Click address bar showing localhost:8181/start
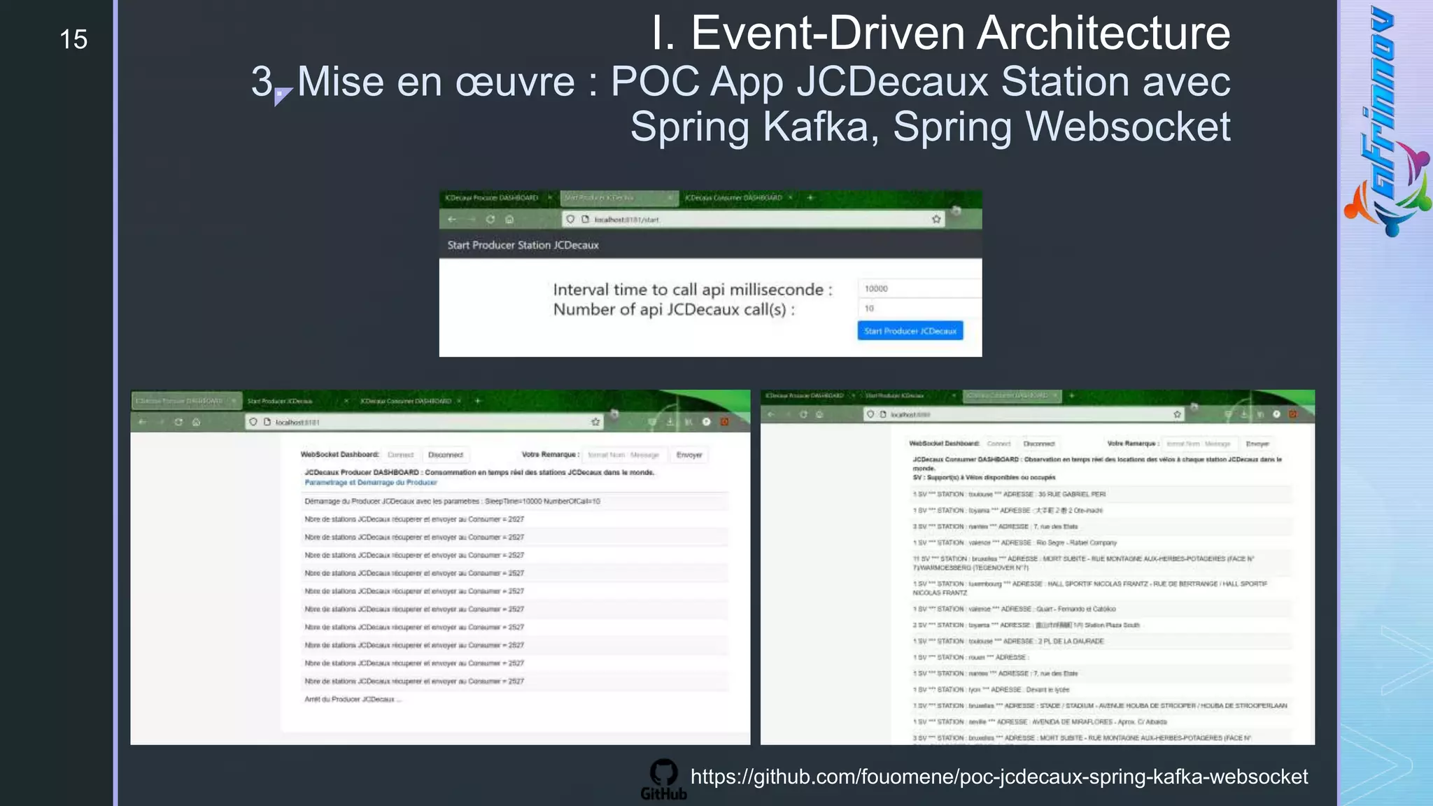The width and height of the screenshot is (1433, 806). (x=752, y=220)
